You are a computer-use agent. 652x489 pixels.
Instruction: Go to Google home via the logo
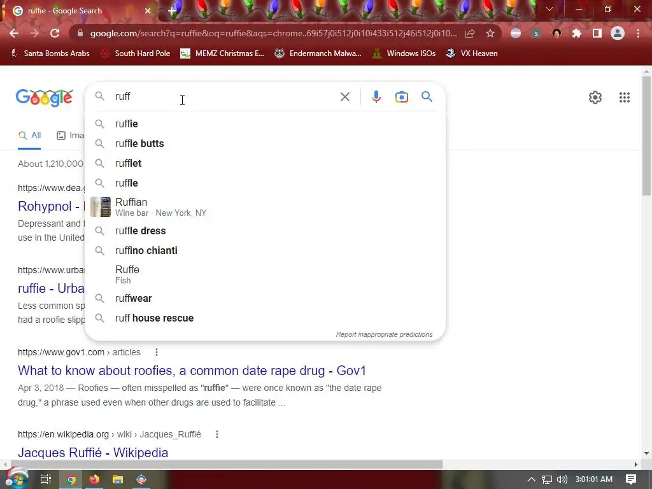click(x=45, y=97)
